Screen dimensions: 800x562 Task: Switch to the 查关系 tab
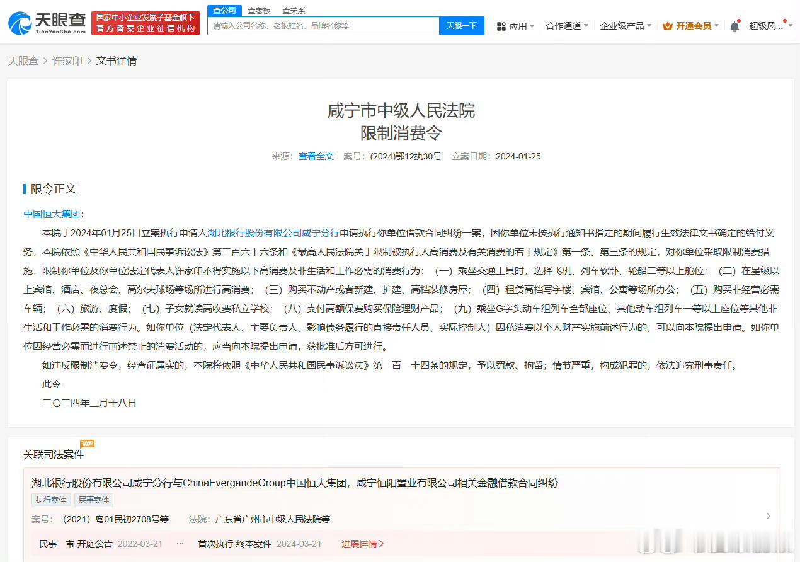point(294,11)
